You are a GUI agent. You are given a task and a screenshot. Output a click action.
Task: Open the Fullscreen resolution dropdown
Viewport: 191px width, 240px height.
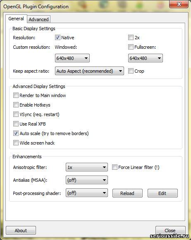(146, 58)
